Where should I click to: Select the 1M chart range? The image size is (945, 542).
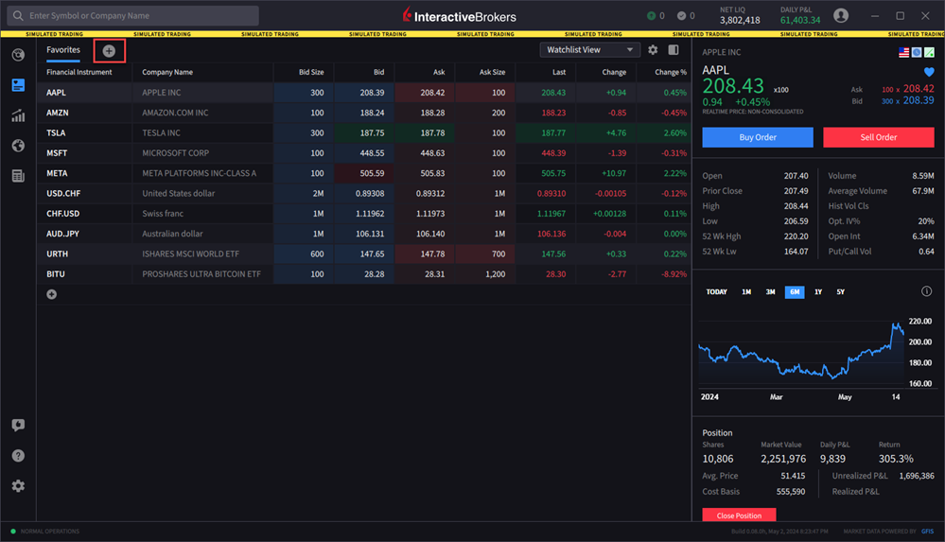pyautogui.click(x=746, y=291)
